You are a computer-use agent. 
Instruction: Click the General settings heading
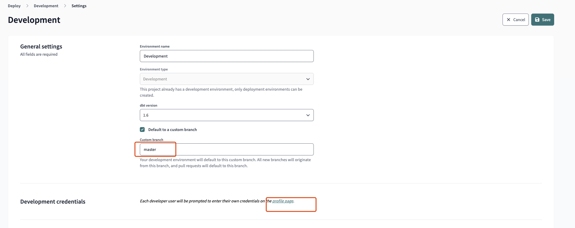point(41,46)
